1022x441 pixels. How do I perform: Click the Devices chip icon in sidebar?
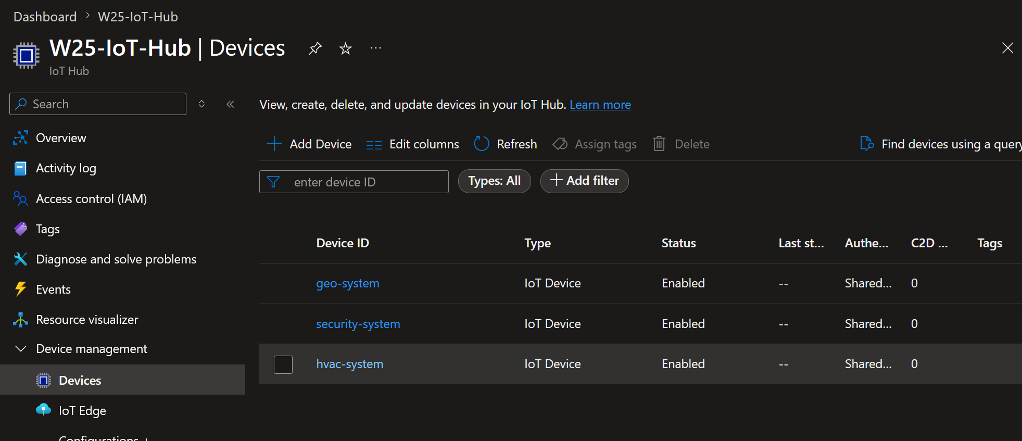44,381
